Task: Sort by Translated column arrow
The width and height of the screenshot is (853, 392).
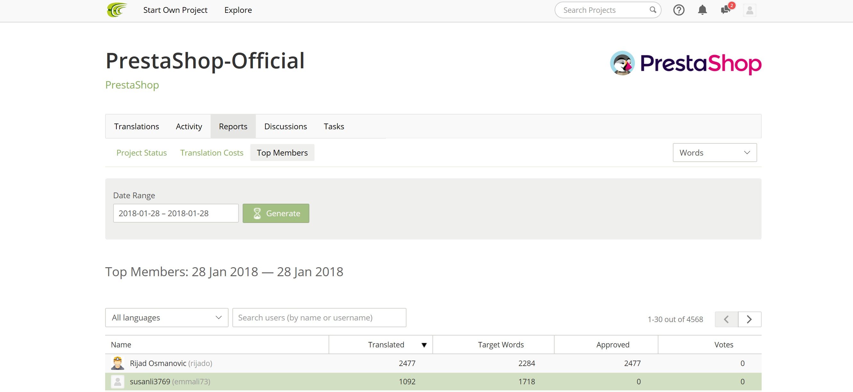Action: 424,345
